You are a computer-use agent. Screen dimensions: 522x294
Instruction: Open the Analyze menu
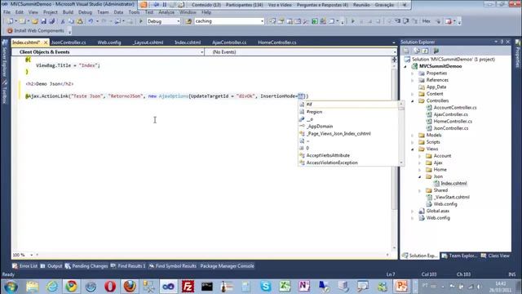pyautogui.click(x=166, y=12)
